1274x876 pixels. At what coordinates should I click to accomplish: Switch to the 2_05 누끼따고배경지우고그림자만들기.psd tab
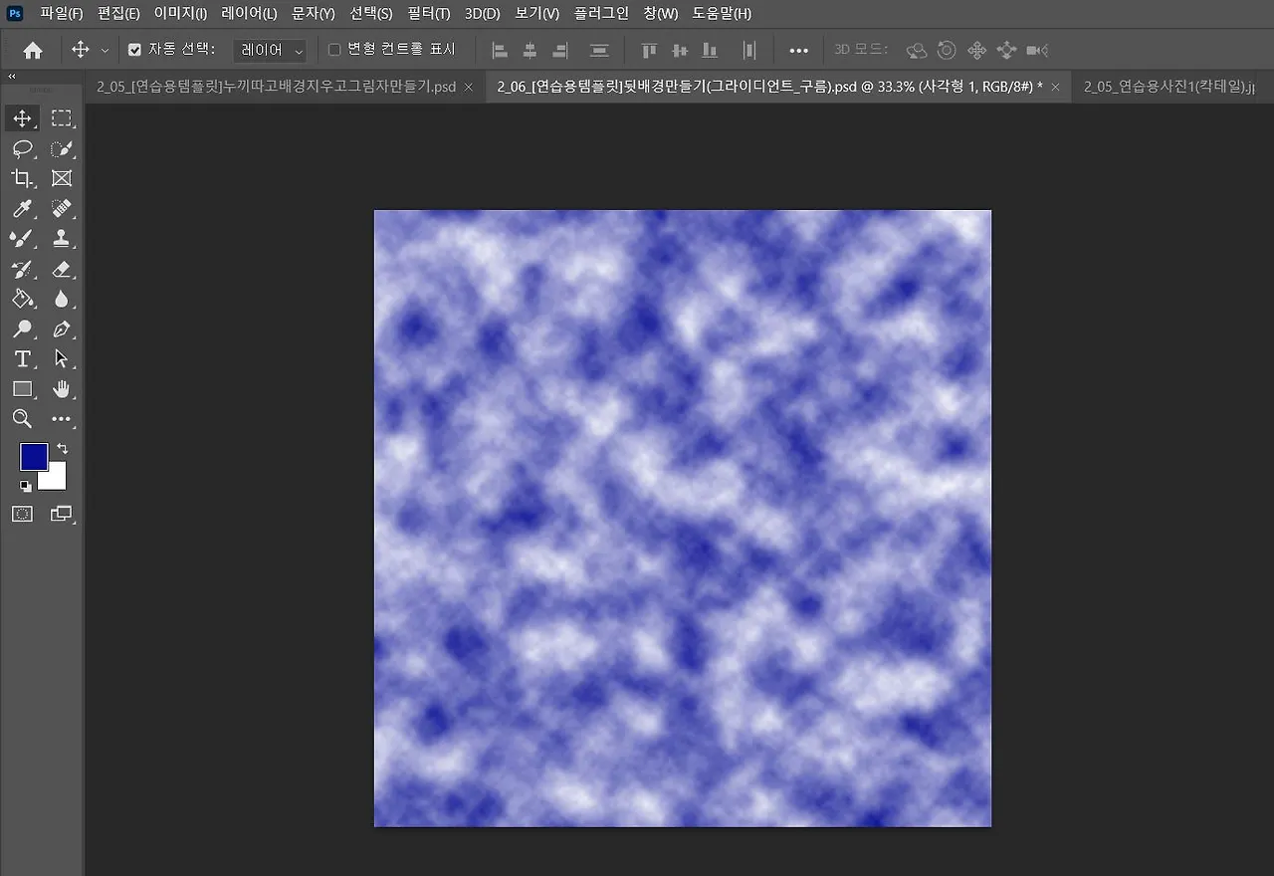(277, 87)
